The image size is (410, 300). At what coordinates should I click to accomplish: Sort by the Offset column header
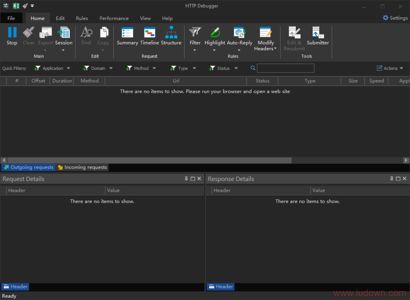pyautogui.click(x=38, y=81)
